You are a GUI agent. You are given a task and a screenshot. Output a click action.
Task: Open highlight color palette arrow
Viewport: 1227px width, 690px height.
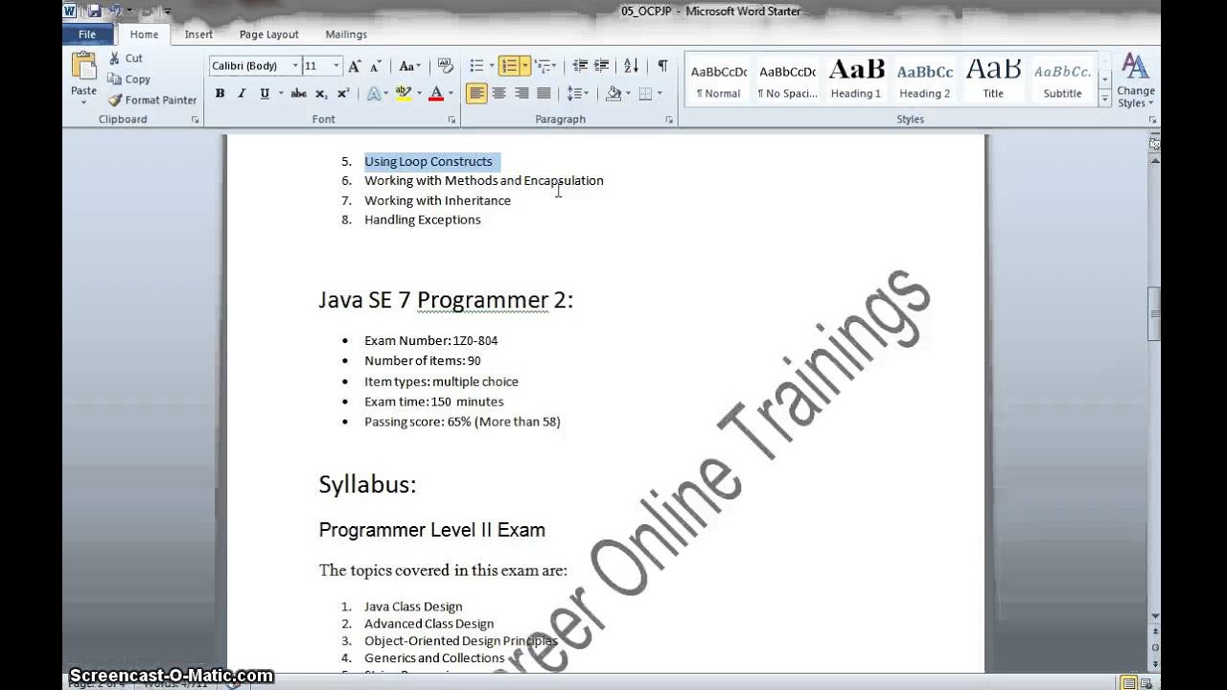pos(418,94)
